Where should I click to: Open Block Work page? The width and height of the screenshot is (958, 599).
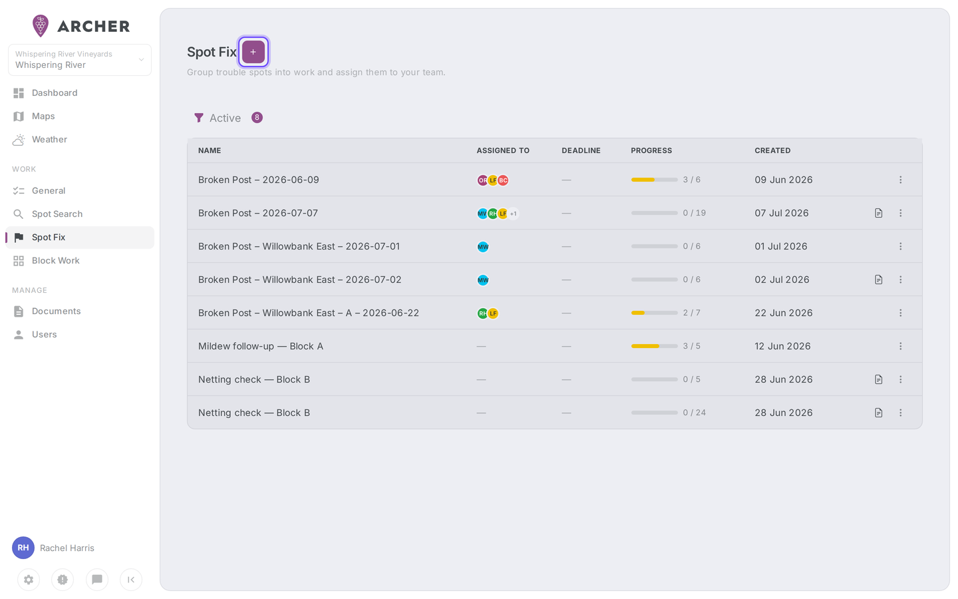(x=80, y=261)
